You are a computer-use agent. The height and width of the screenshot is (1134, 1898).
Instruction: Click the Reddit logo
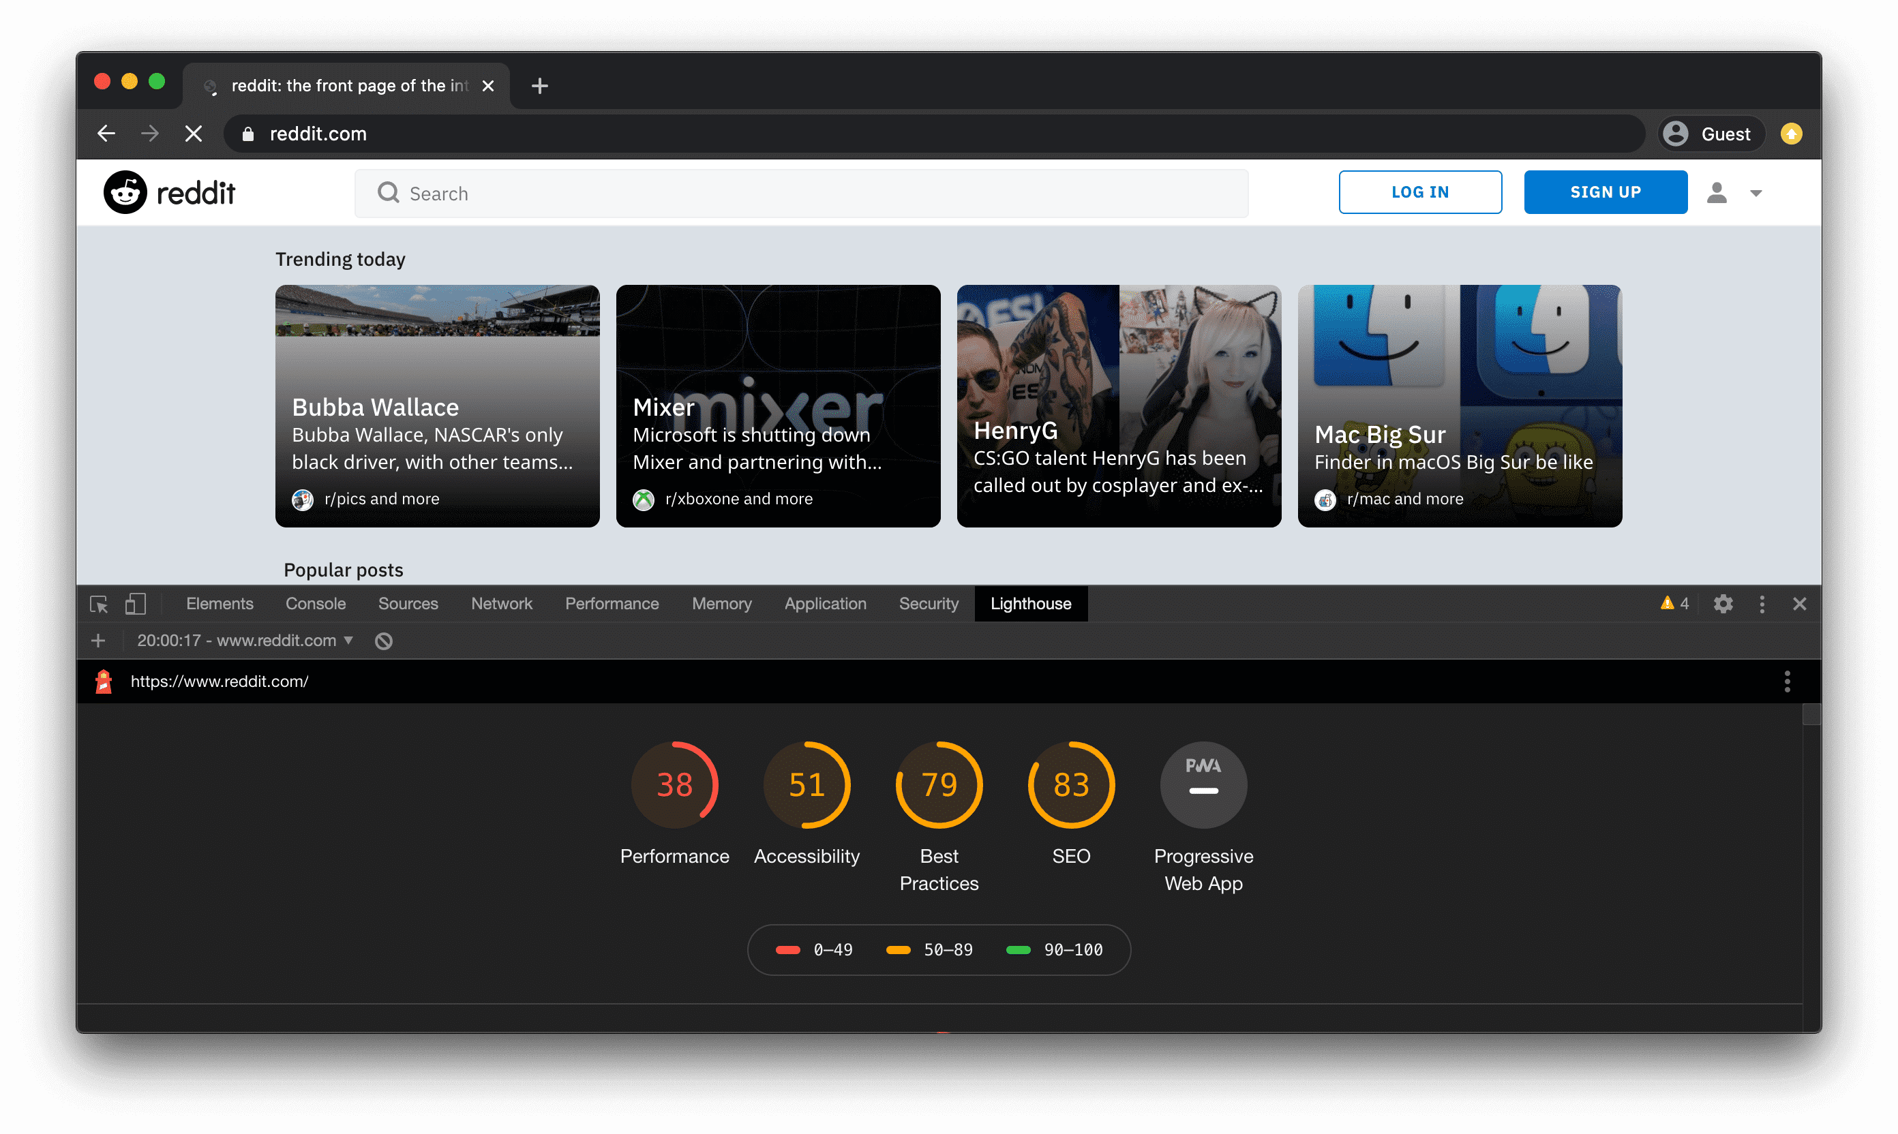coord(170,193)
